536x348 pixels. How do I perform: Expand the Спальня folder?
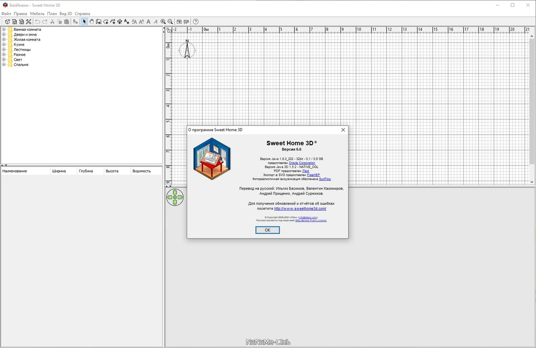4,65
